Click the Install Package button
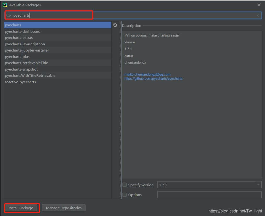Screen dimensions: 265x216 point(21,208)
